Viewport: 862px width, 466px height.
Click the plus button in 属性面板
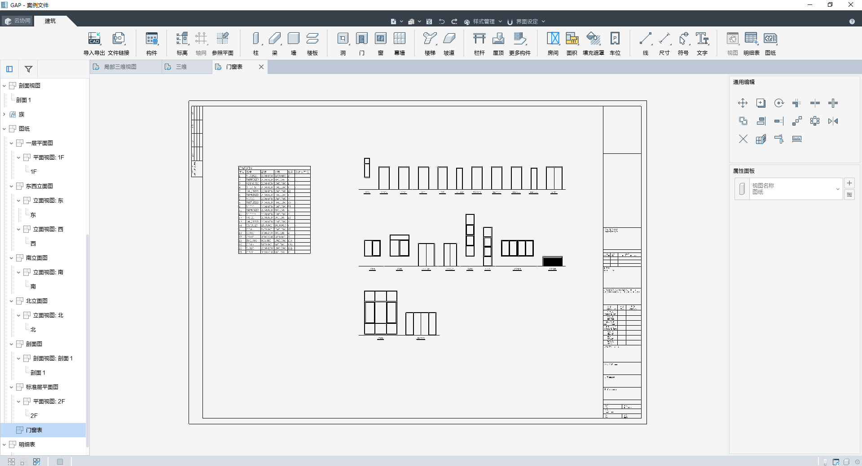pyautogui.click(x=849, y=183)
